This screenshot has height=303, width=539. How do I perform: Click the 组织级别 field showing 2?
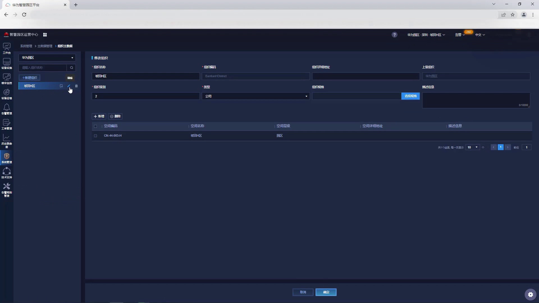click(146, 96)
